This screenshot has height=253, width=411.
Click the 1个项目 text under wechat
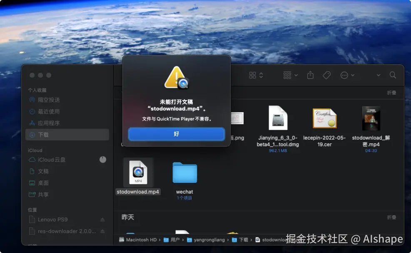pyautogui.click(x=184, y=198)
